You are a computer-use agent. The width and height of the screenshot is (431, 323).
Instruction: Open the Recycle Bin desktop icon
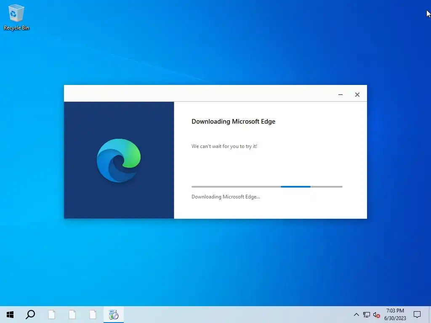(16, 17)
